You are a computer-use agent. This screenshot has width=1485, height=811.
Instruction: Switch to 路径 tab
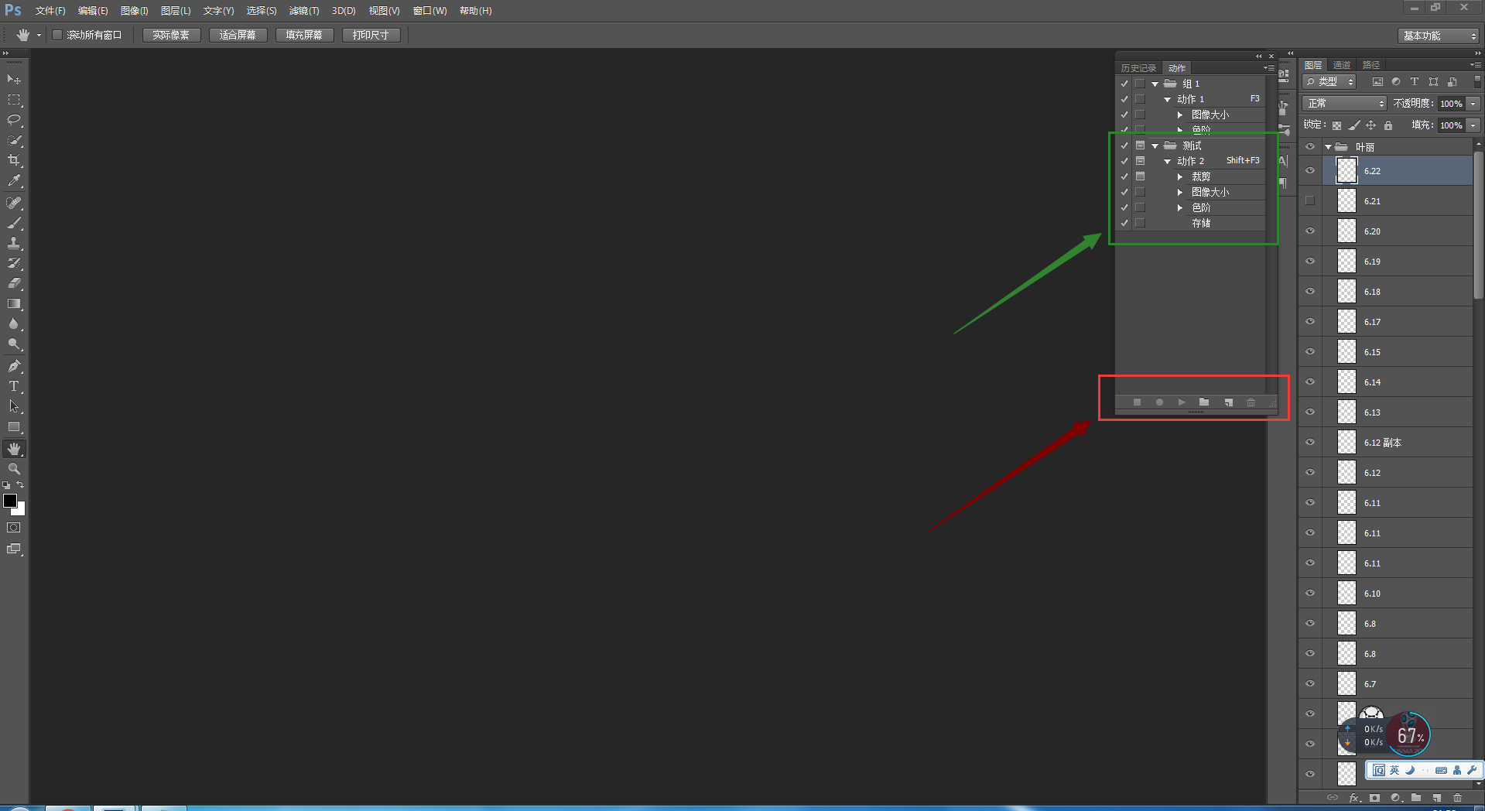[x=1371, y=65]
